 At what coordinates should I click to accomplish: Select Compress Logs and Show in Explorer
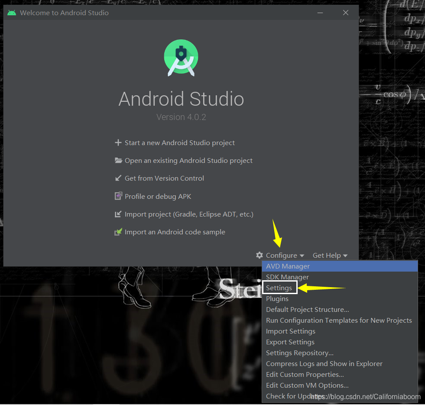point(340,364)
